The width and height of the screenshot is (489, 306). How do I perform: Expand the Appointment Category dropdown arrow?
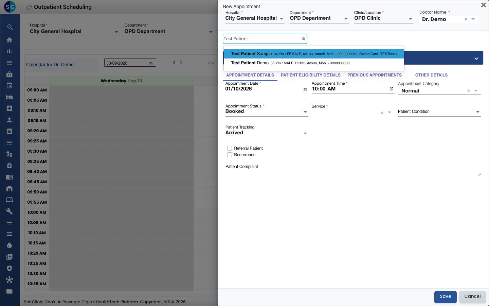pyautogui.click(x=476, y=91)
